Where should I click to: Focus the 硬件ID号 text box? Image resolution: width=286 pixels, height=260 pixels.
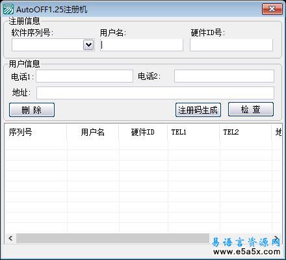pyautogui.click(x=231, y=45)
